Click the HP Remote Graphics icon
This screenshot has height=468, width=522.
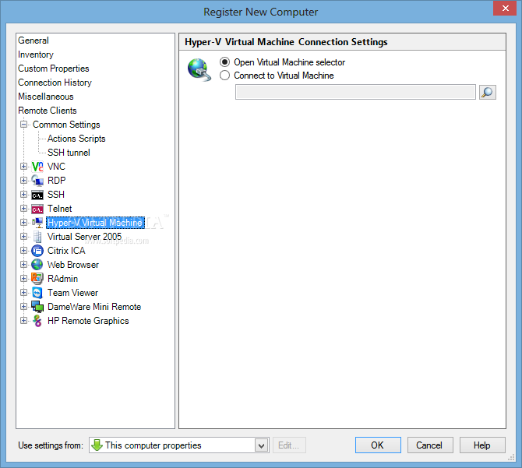(x=37, y=321)
